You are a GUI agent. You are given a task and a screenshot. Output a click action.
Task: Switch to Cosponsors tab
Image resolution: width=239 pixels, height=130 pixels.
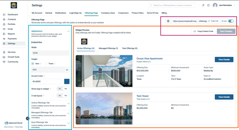point(123,13)
